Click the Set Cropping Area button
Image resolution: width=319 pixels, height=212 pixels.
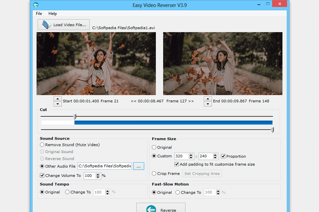pyautogui.click(x=202, y=174)
